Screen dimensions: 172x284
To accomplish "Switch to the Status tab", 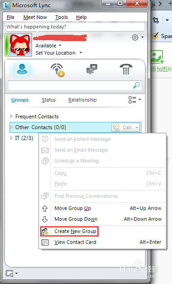I will [x=49, y=100].
